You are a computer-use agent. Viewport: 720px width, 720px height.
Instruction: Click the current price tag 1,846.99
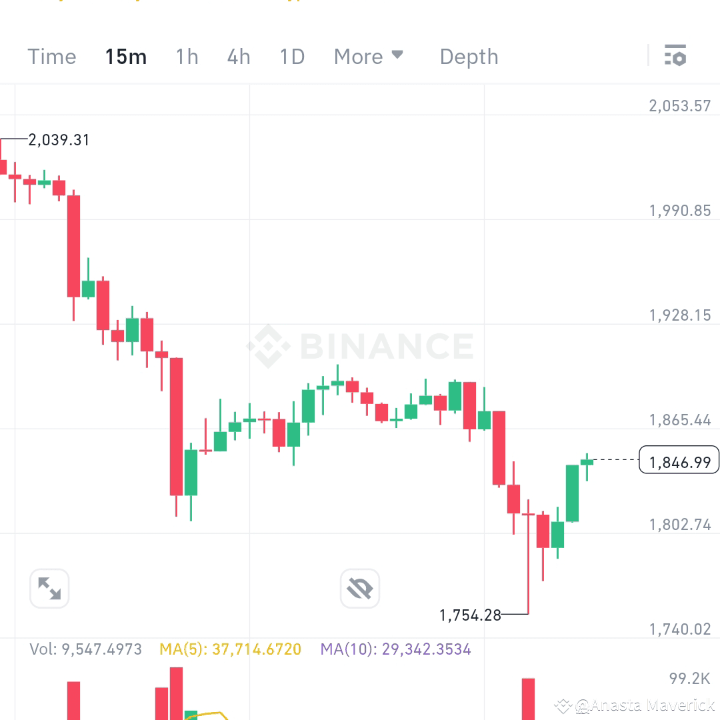click(679, 460)
